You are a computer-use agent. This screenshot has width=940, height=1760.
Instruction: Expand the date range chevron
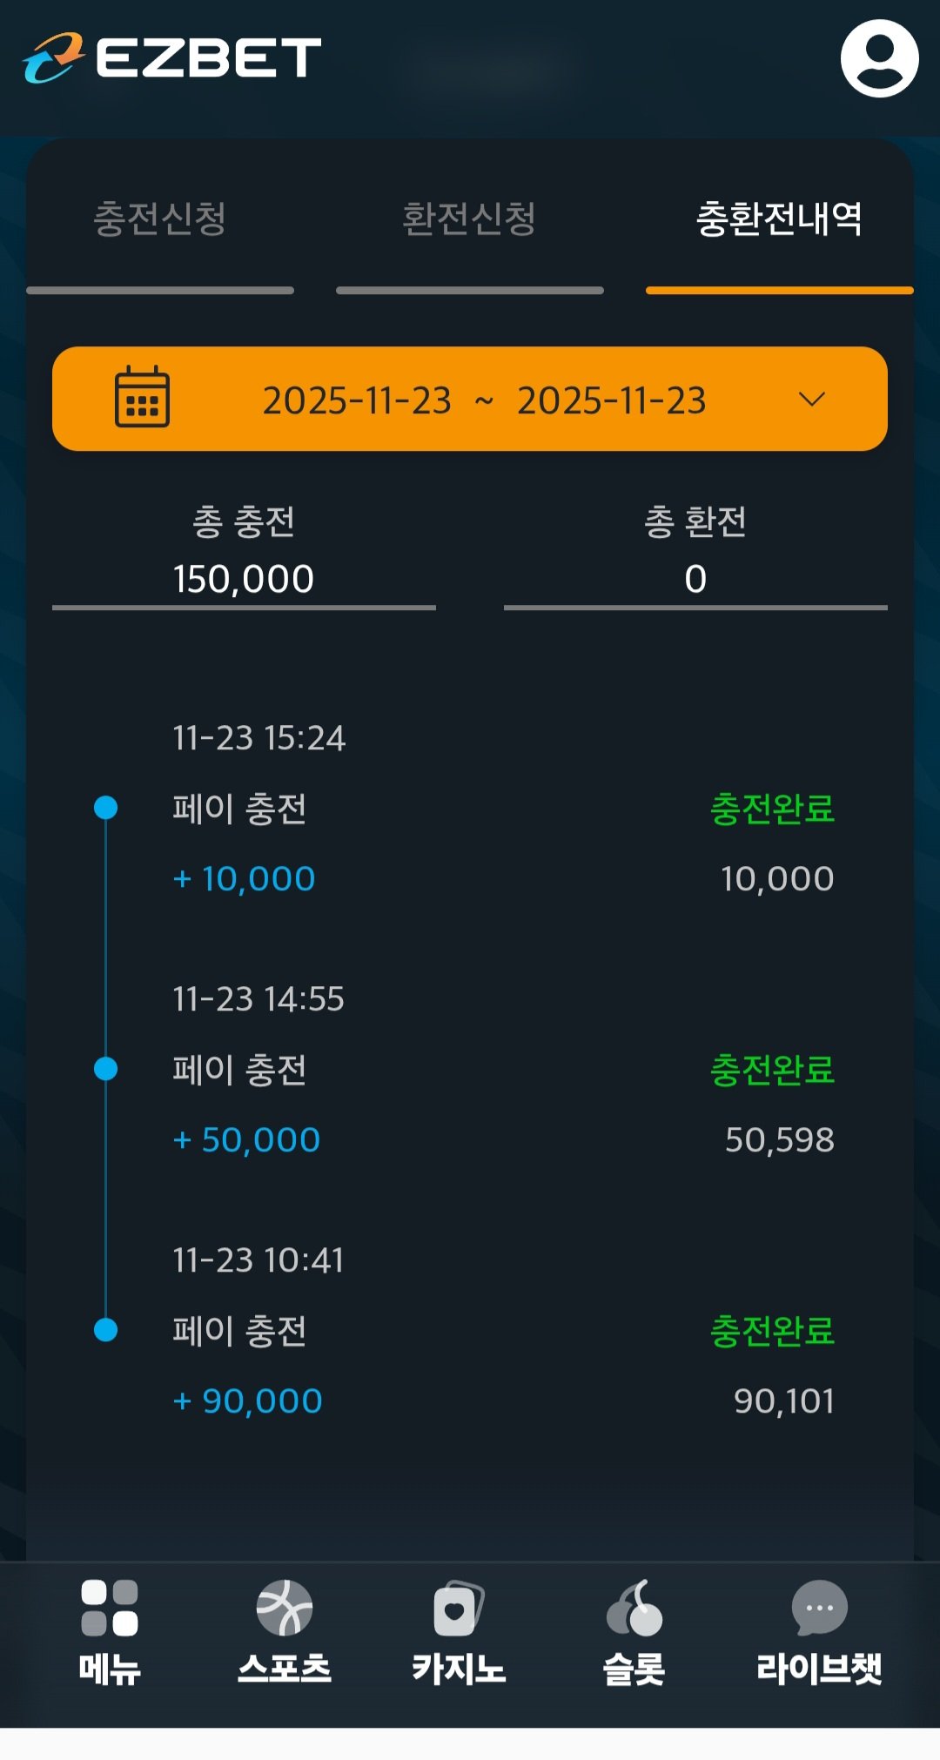click(811, 400)
